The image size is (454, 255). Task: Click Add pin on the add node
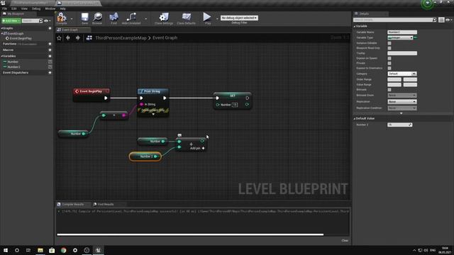click(x=197, y=148)
